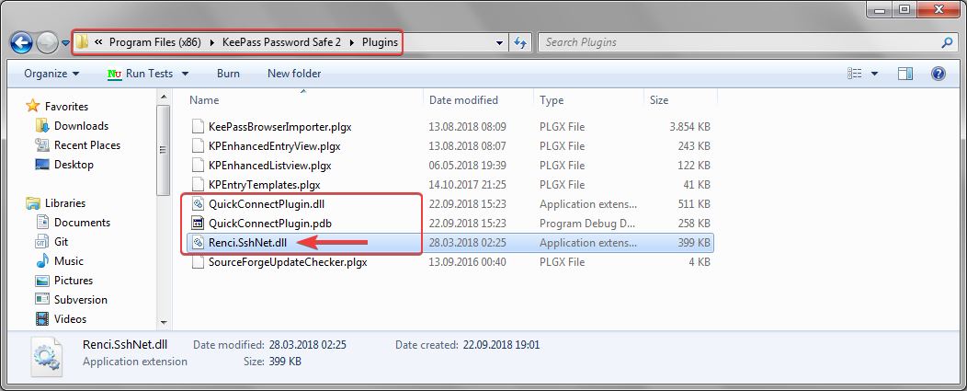This screenshot has height=391, width=967.
Task: Sort by Type column header
Action: click(552, 100)
